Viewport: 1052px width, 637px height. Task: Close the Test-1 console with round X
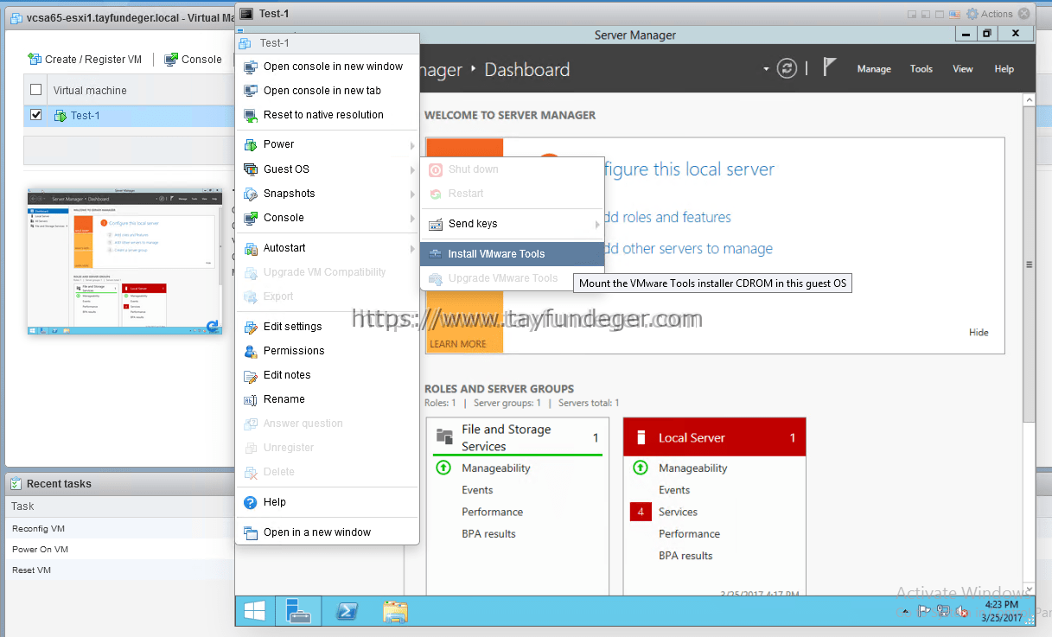(1025, 14)
